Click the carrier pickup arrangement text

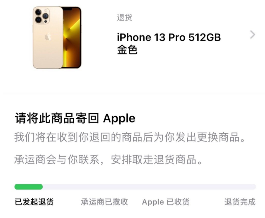tap(108, 159)
